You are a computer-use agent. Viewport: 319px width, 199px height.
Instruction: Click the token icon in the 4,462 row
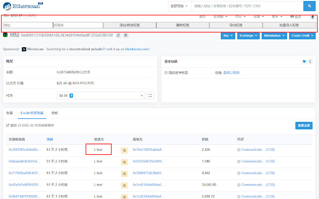pyautogui.click(x=239, y=173)
